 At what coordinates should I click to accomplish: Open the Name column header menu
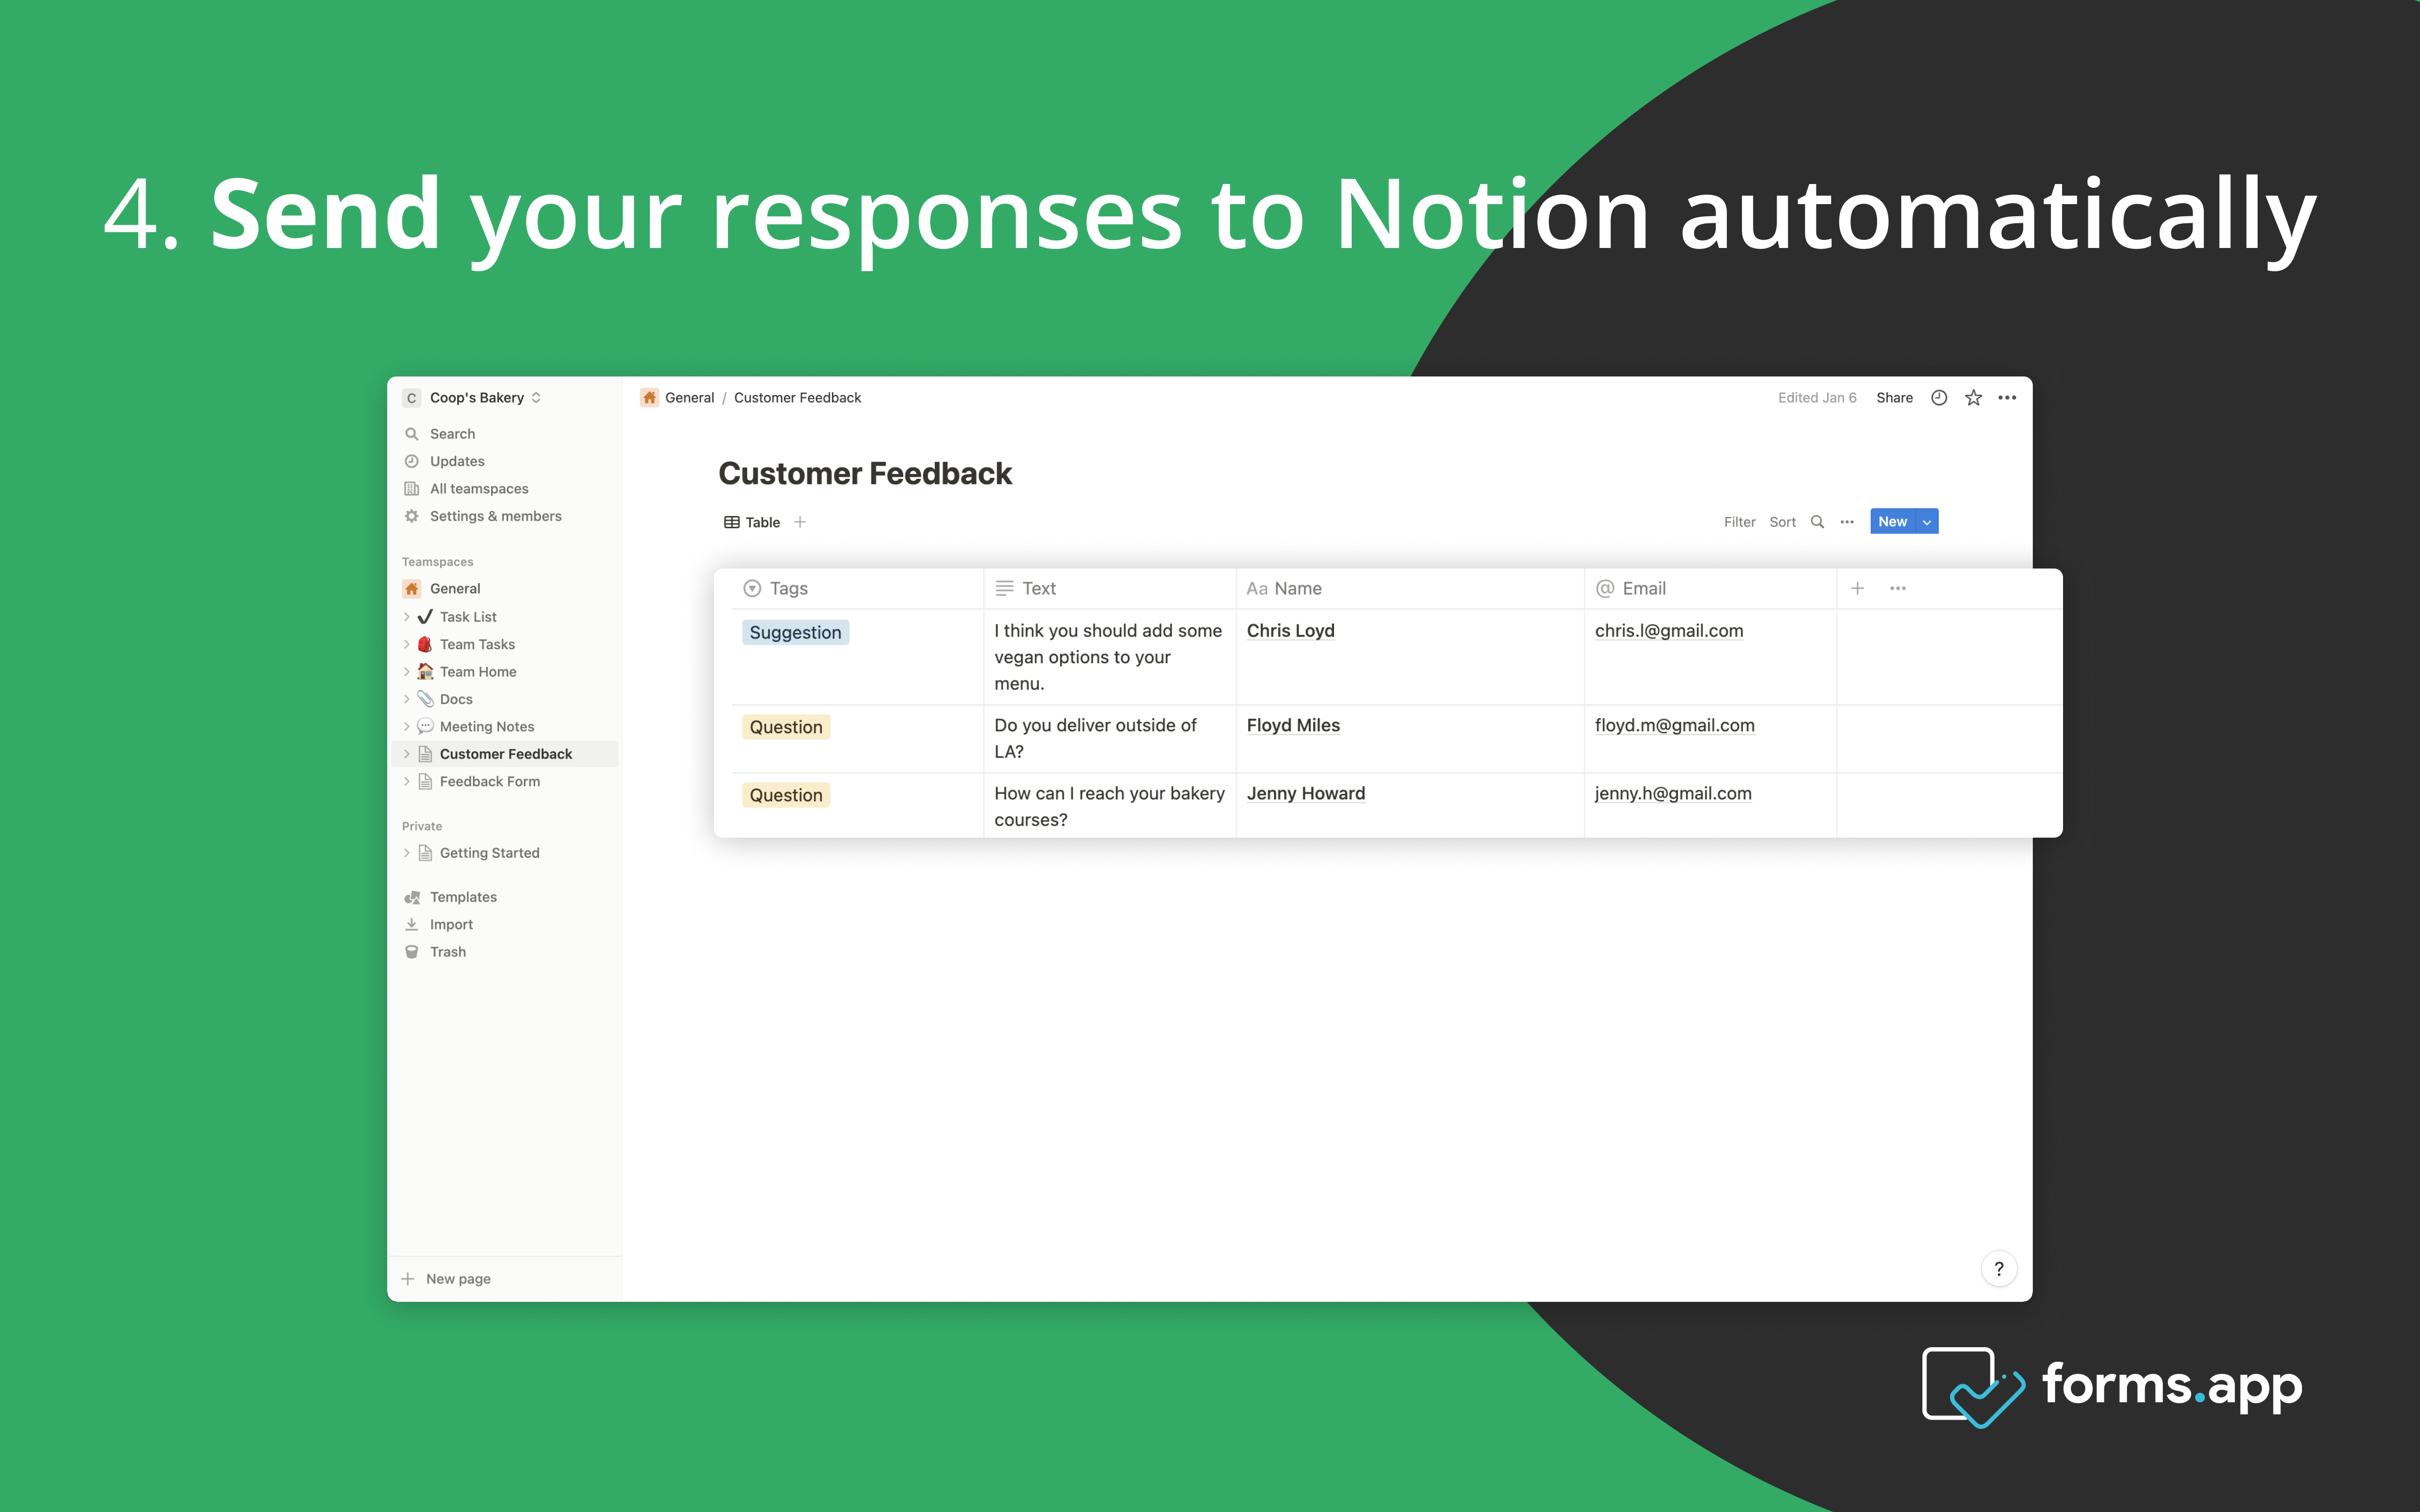click(x=1410, y=588)
